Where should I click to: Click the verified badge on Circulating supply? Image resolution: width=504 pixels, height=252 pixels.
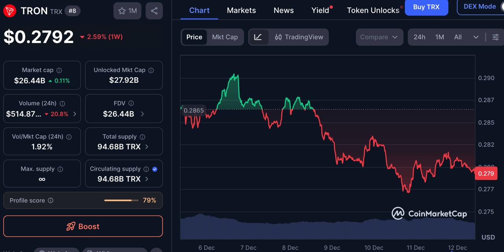(155, 169)
